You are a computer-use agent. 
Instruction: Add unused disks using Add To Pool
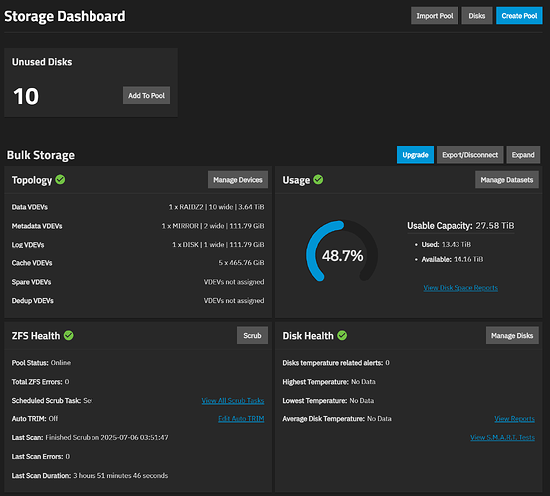click(146, 95)
